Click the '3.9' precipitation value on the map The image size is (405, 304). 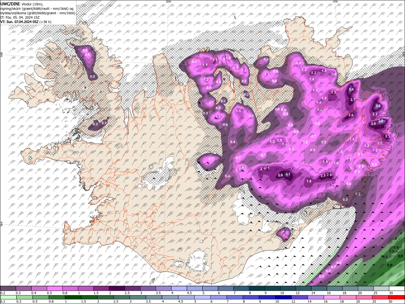click(x=381, y=121)
